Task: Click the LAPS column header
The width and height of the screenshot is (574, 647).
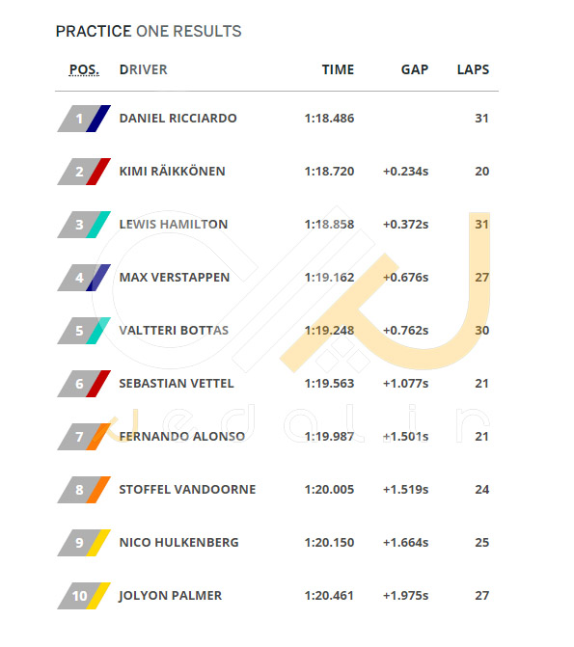Action: (473, 69)
